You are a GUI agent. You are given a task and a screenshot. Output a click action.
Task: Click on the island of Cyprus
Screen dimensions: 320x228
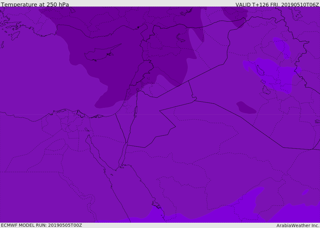point(99,54)
